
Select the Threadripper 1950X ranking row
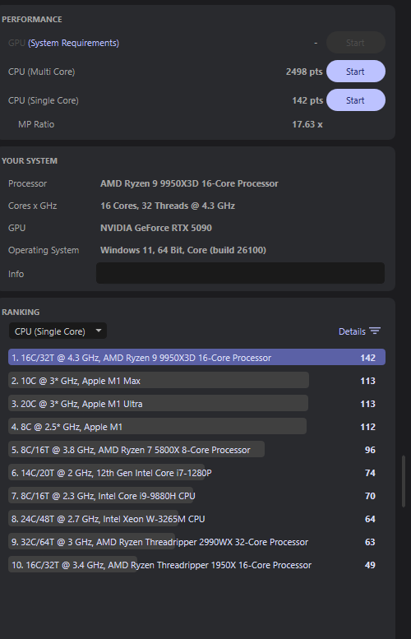(x=196, y=565)
